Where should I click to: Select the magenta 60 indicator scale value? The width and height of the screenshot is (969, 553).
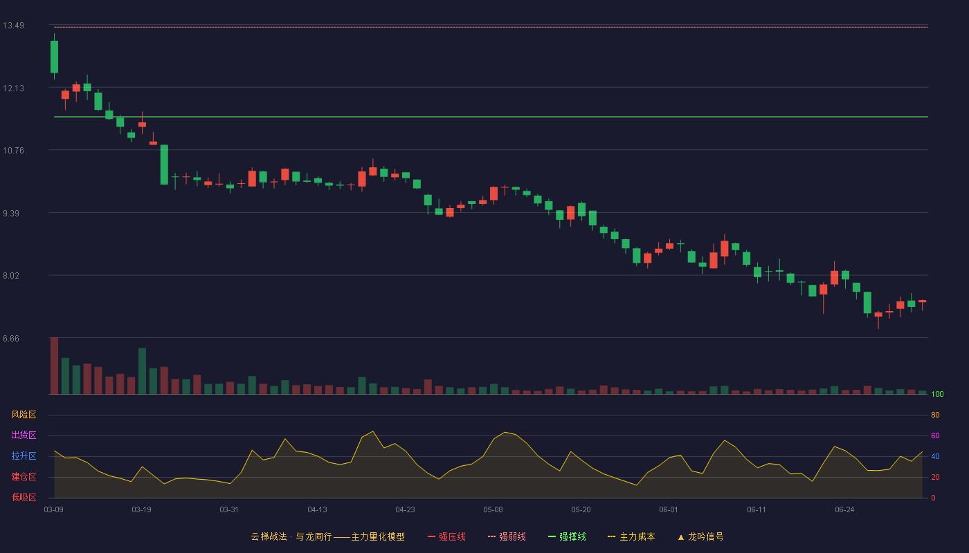tap(935, 435)
